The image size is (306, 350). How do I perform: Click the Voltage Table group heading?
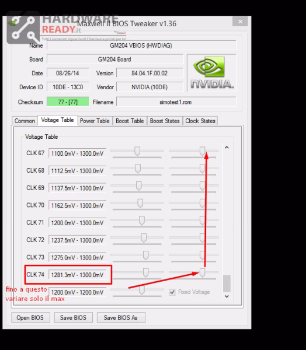[41, 137]
